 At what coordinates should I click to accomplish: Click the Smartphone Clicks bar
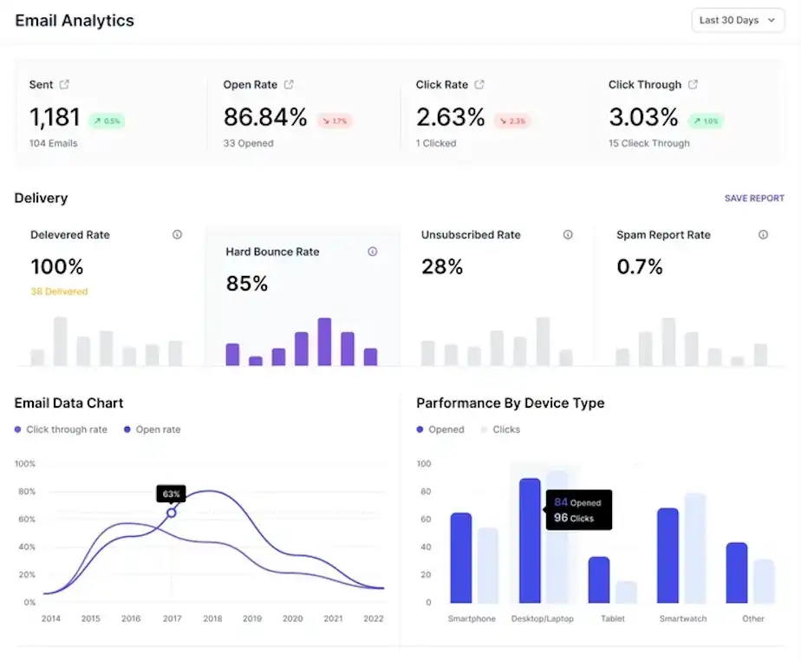point(488,566)
